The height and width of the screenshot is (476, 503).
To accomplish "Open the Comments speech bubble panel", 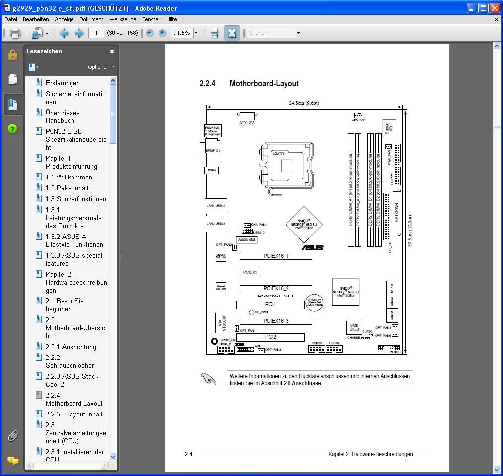I will click(x=13, y=461).
